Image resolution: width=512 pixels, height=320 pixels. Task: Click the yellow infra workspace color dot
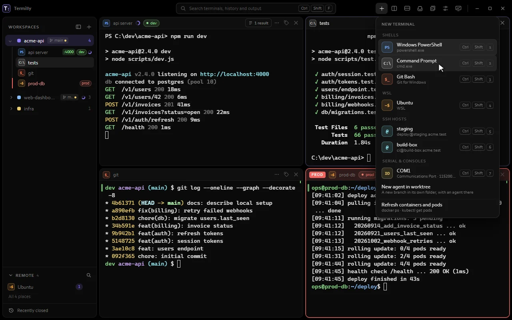point(19,109)
